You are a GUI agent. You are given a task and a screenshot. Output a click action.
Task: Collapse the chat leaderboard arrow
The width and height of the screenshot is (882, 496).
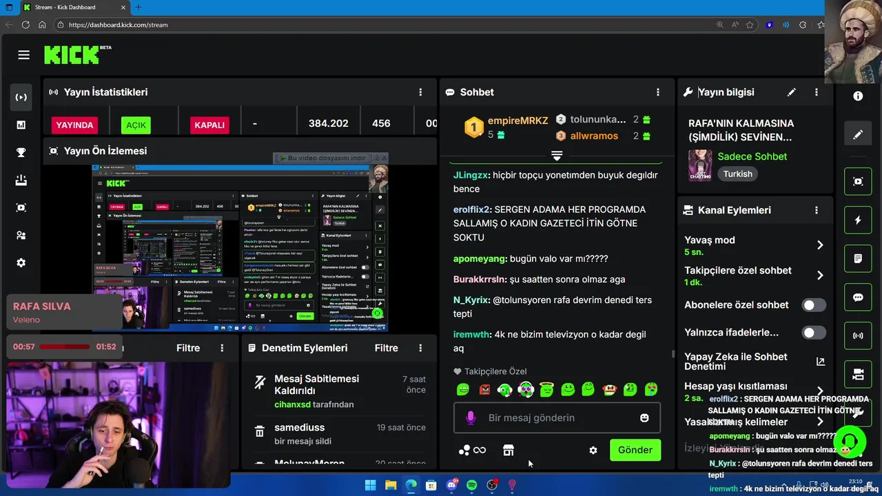click(x=557, y=155)
